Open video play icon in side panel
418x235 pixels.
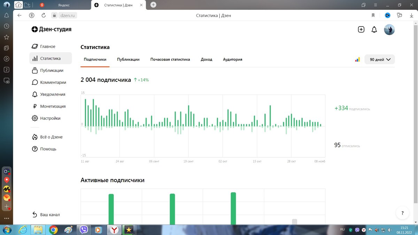pyautogui.click(x=6, y=59)
